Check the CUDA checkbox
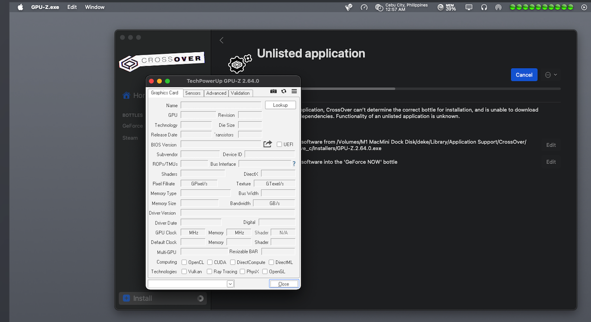The height and width of the screenshot is (322, 591). click(x=210, y=262)
